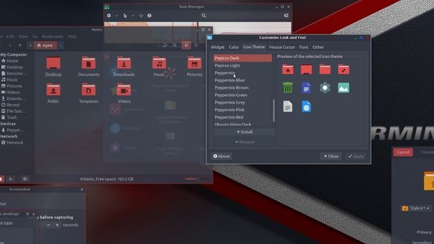Open the Mouse Cursor tab
Image resolution: width=434 pixels, height=244 pixels.
(x=282, y=47)
